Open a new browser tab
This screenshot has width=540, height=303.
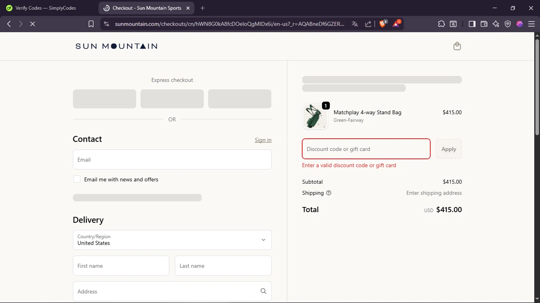[203, 8]
